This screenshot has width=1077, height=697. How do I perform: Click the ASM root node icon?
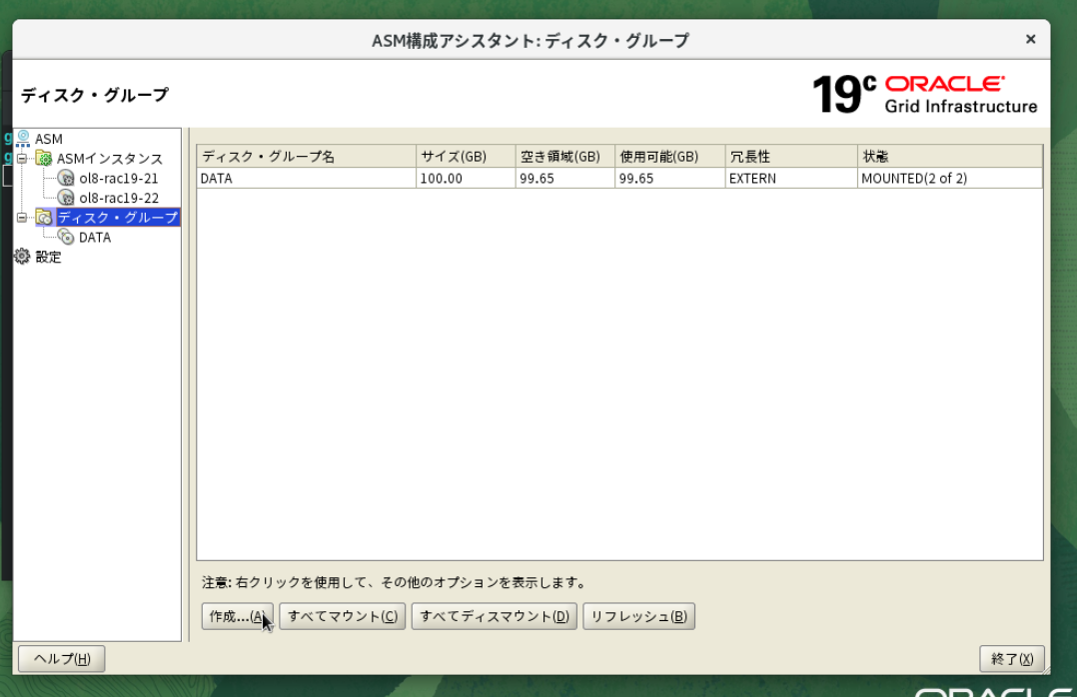pos(23,139)
